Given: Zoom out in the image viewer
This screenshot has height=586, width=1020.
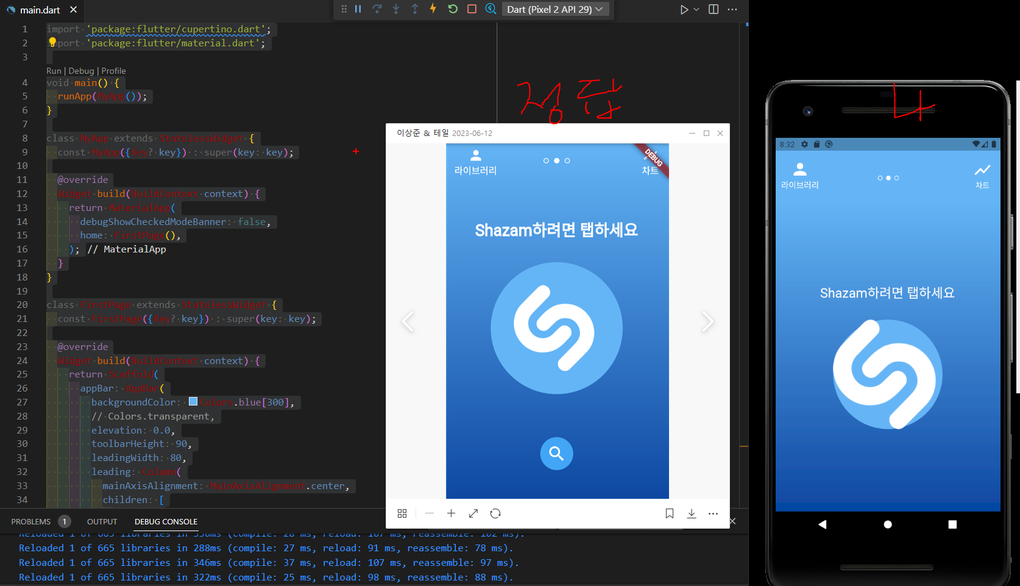Looking at the screenshot, I should pos(430,513).
